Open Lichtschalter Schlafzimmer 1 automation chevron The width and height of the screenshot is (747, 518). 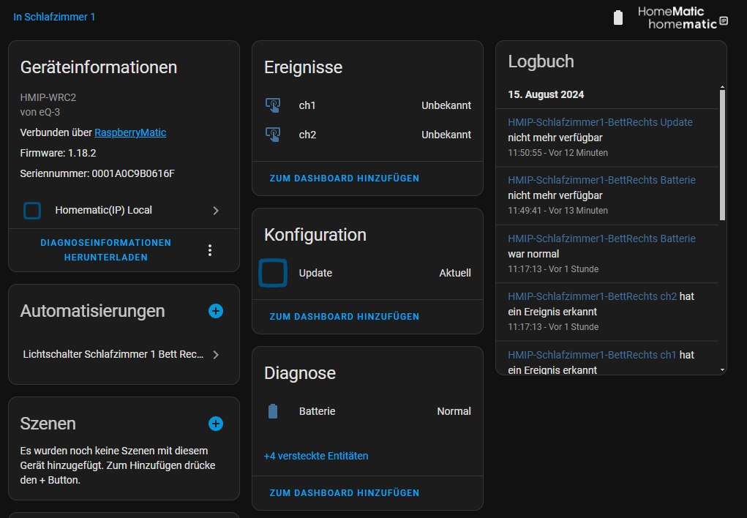pyautogui.click(x=216, y=355)
